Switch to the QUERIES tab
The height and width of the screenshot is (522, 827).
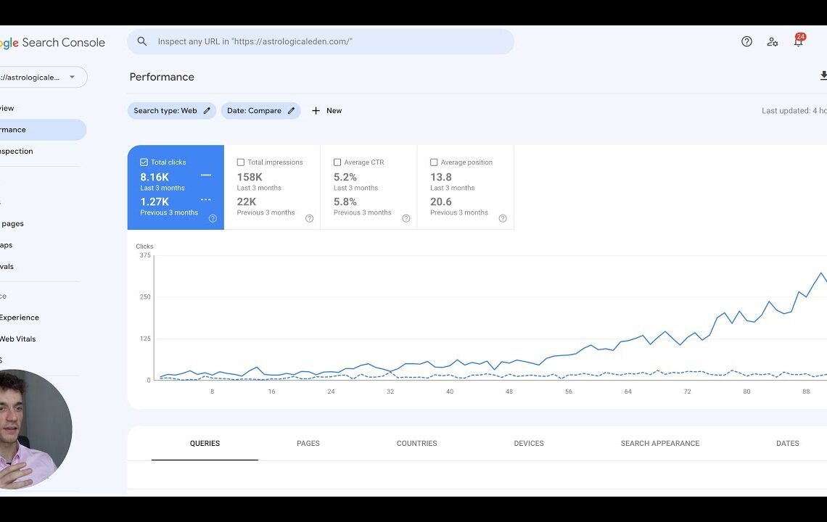(205, 444)
